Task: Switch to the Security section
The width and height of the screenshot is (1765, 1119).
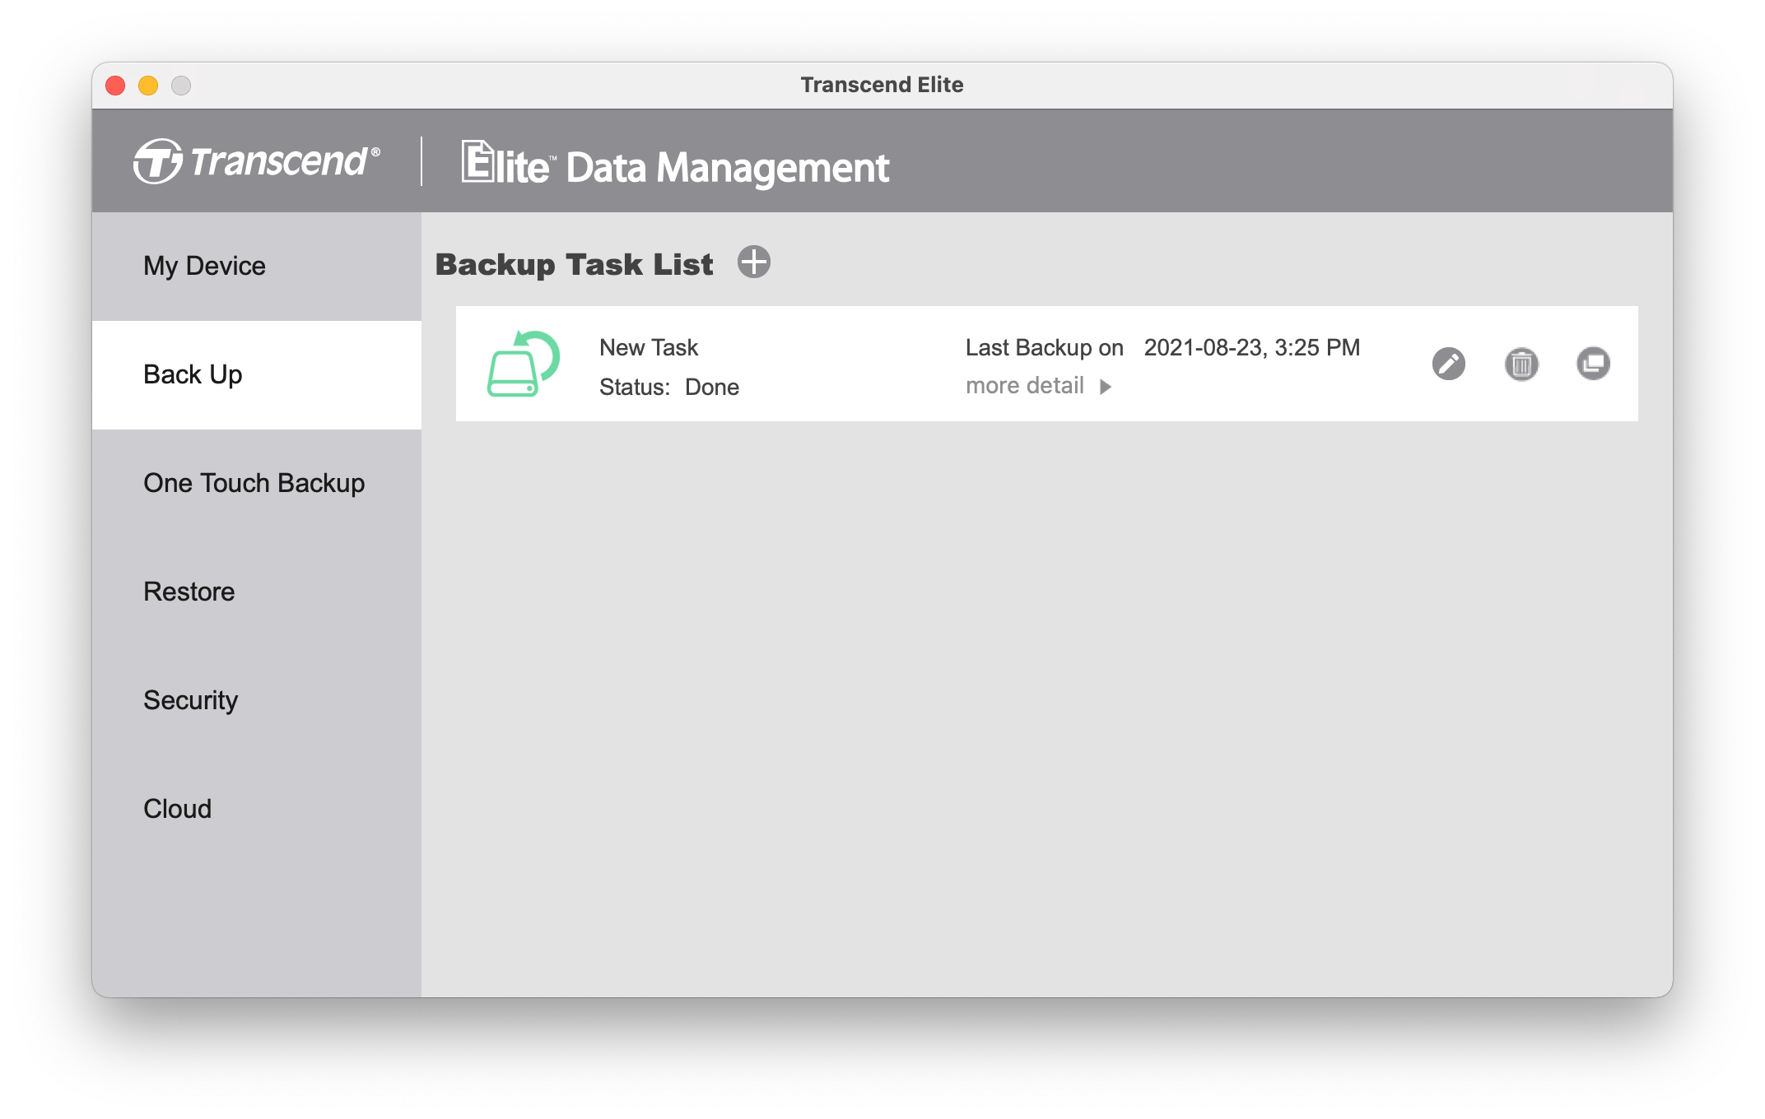Action: (257, 701)
